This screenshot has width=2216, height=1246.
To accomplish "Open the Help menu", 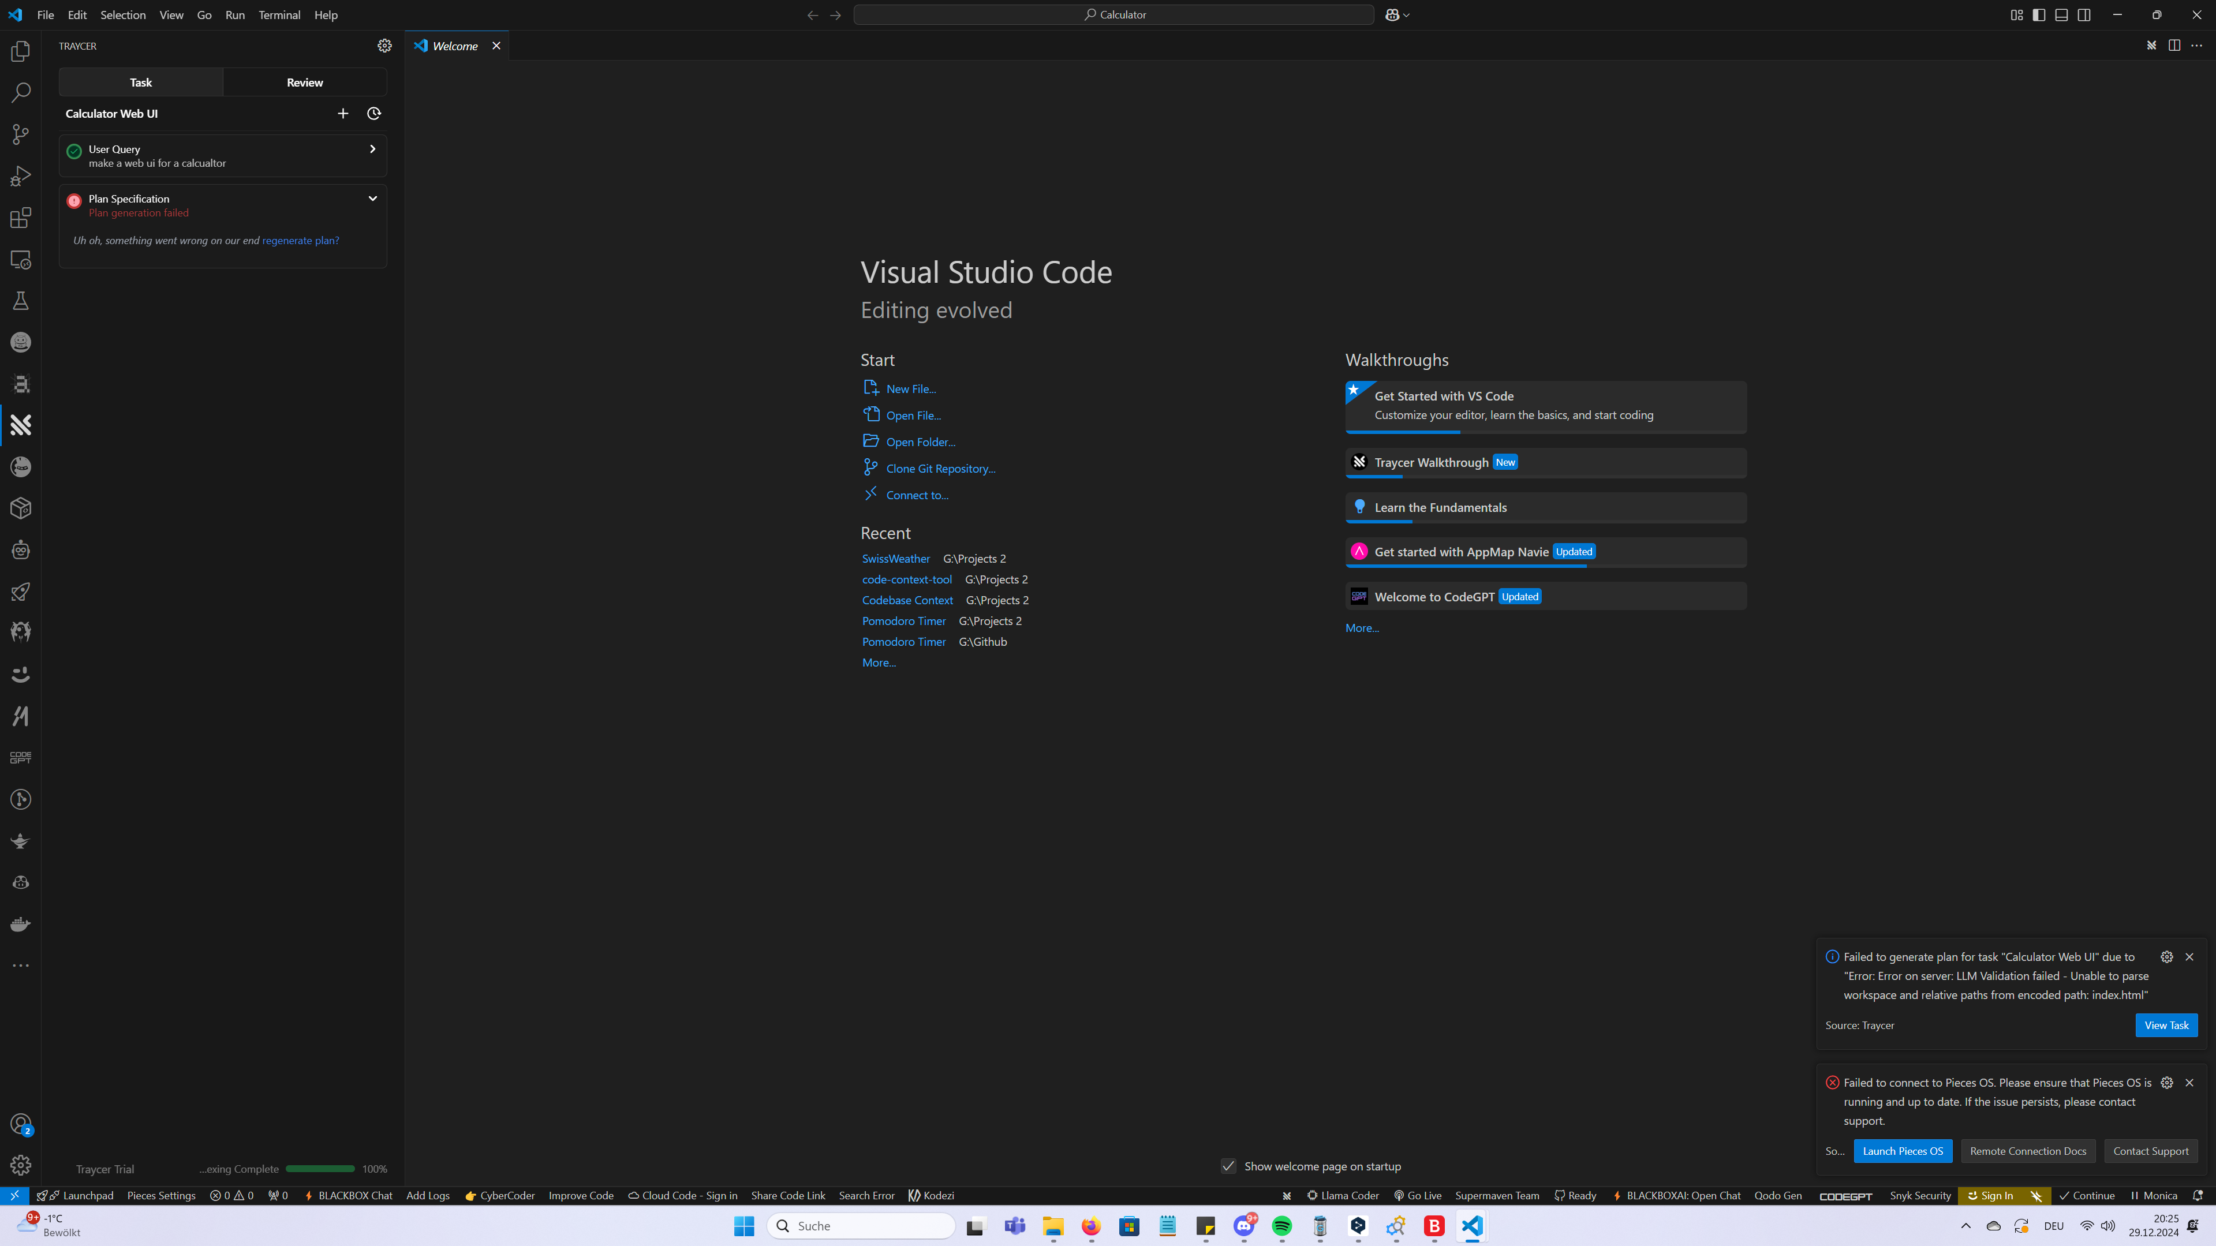I will (x=326, y=14).
